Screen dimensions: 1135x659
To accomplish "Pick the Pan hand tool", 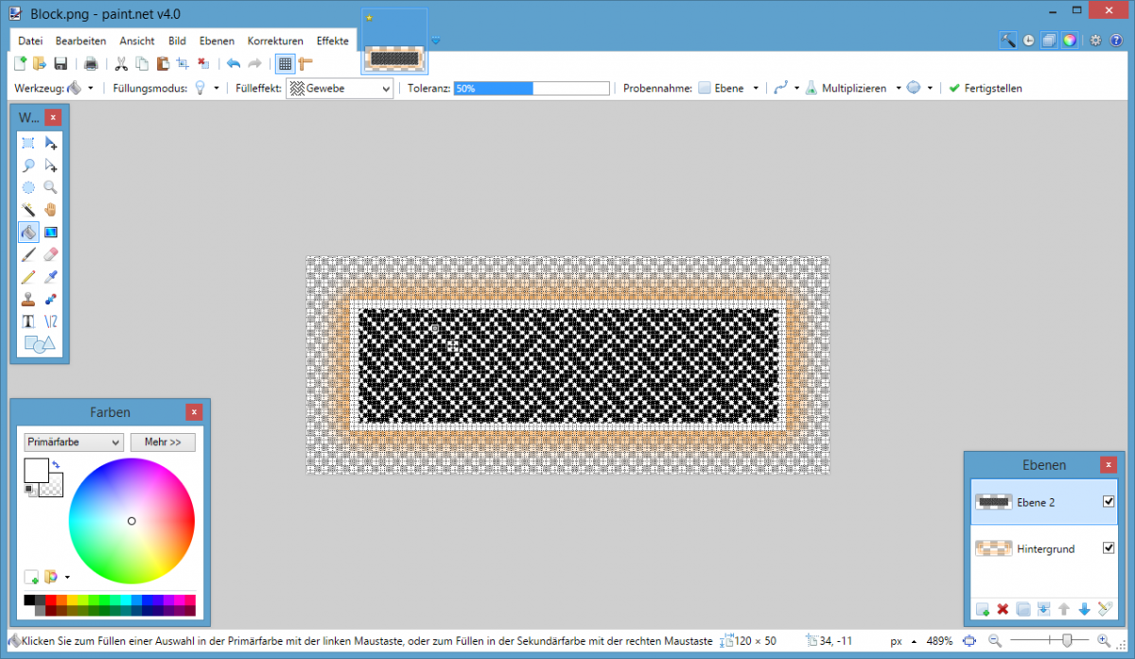I will click(x=51, y=210).
